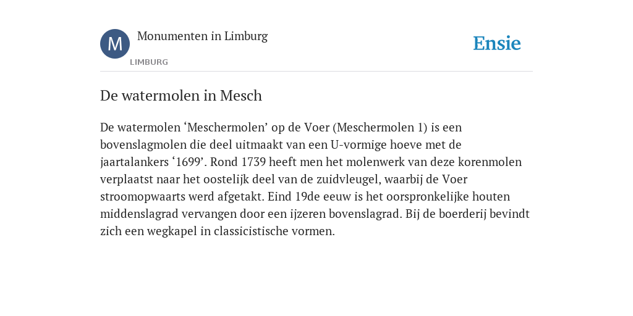Open the Monumenten in Limburg source title

coord(202,36)
